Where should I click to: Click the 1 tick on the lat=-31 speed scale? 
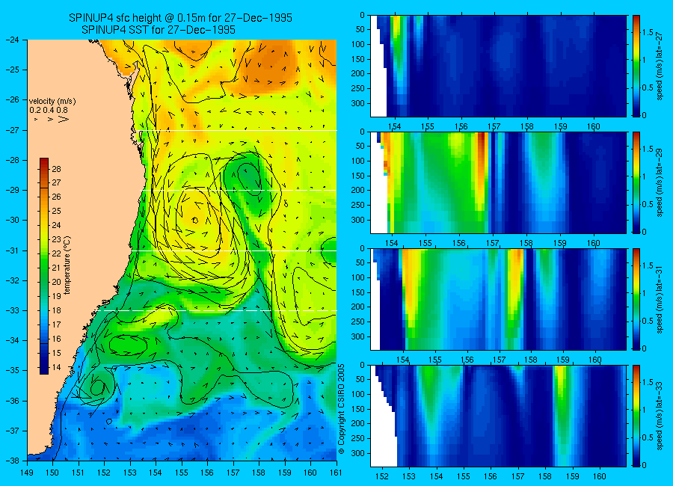tap(645, 294)
